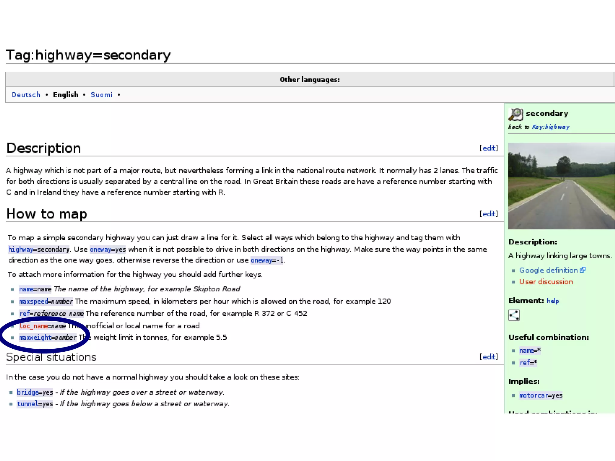
Task: Click the magnifier secondary tag icon
Action: click(x=516, y=114)
